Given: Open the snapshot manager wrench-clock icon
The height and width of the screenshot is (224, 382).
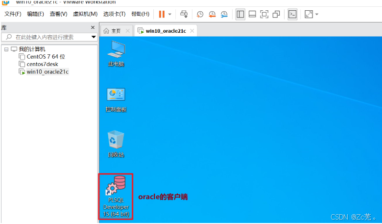Looking at the screenshot, I should coord(224,14).
